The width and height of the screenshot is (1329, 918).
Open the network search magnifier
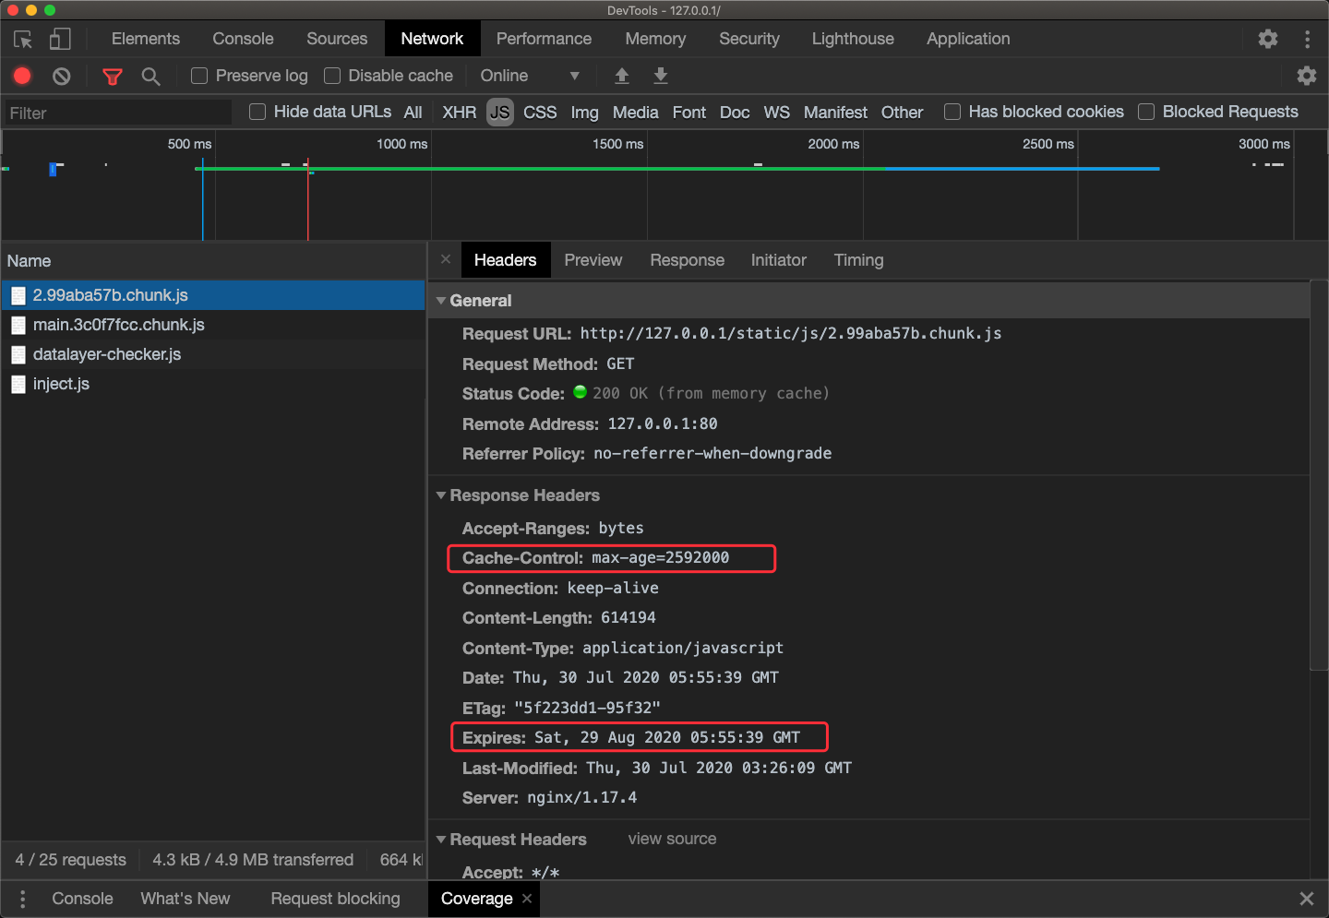click(x=150, y=77)
